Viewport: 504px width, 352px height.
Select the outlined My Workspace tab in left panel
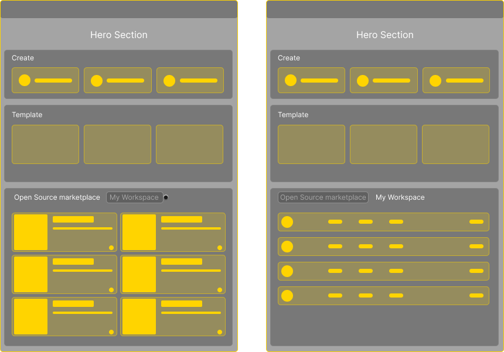[134, 197]
